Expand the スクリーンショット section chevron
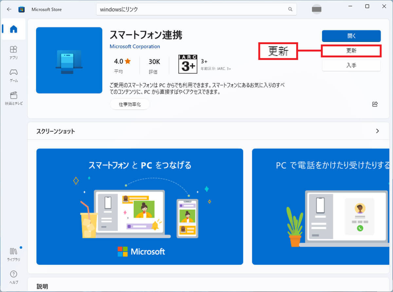Image resolution: width=393 pixels, height=292 pixels. click(x=377, y=131)
